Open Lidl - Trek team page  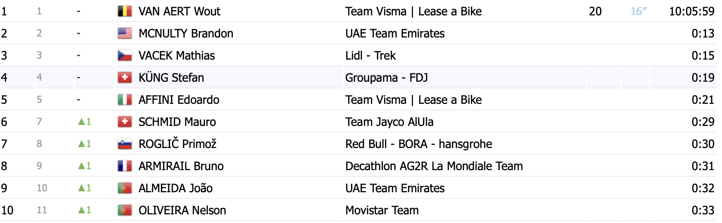(371, 56)
